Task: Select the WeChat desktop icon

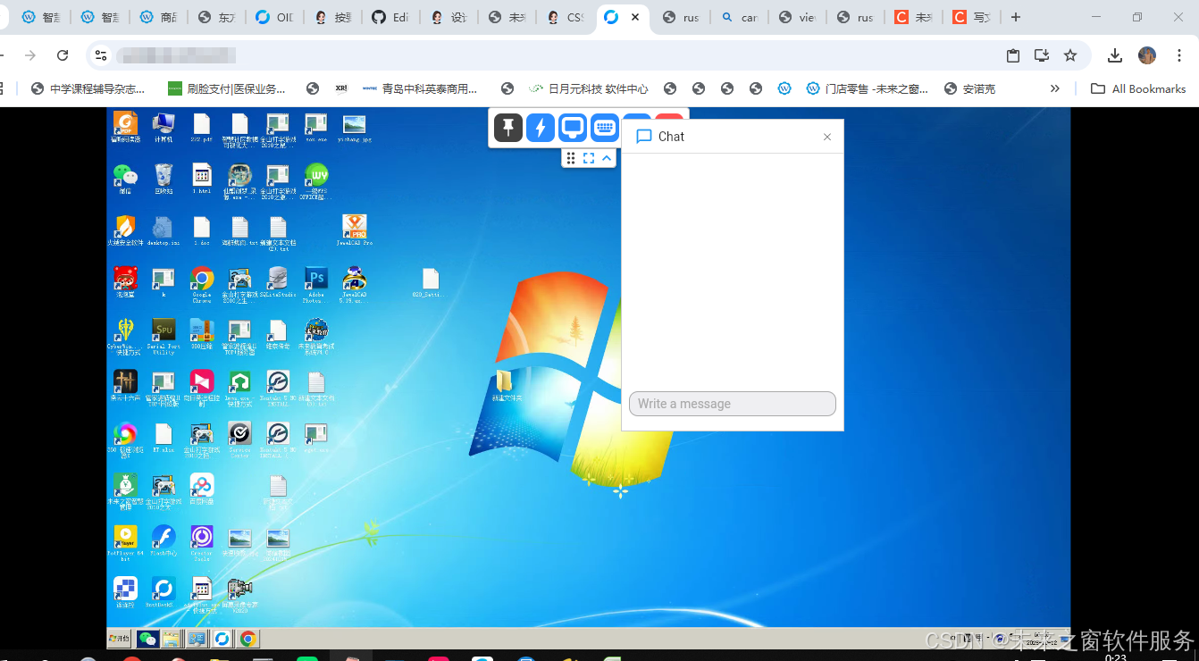Action: (x=125, y=178)
